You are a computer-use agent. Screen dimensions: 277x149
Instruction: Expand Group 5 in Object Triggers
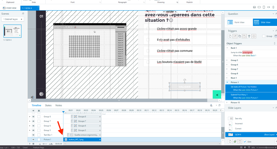tap(227, 60)
